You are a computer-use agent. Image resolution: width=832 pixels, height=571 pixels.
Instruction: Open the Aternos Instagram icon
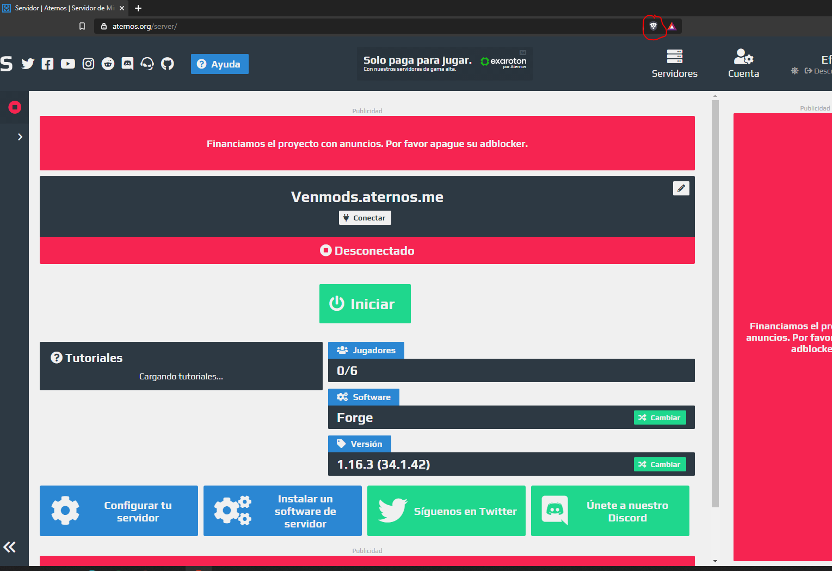coord(88,64)
